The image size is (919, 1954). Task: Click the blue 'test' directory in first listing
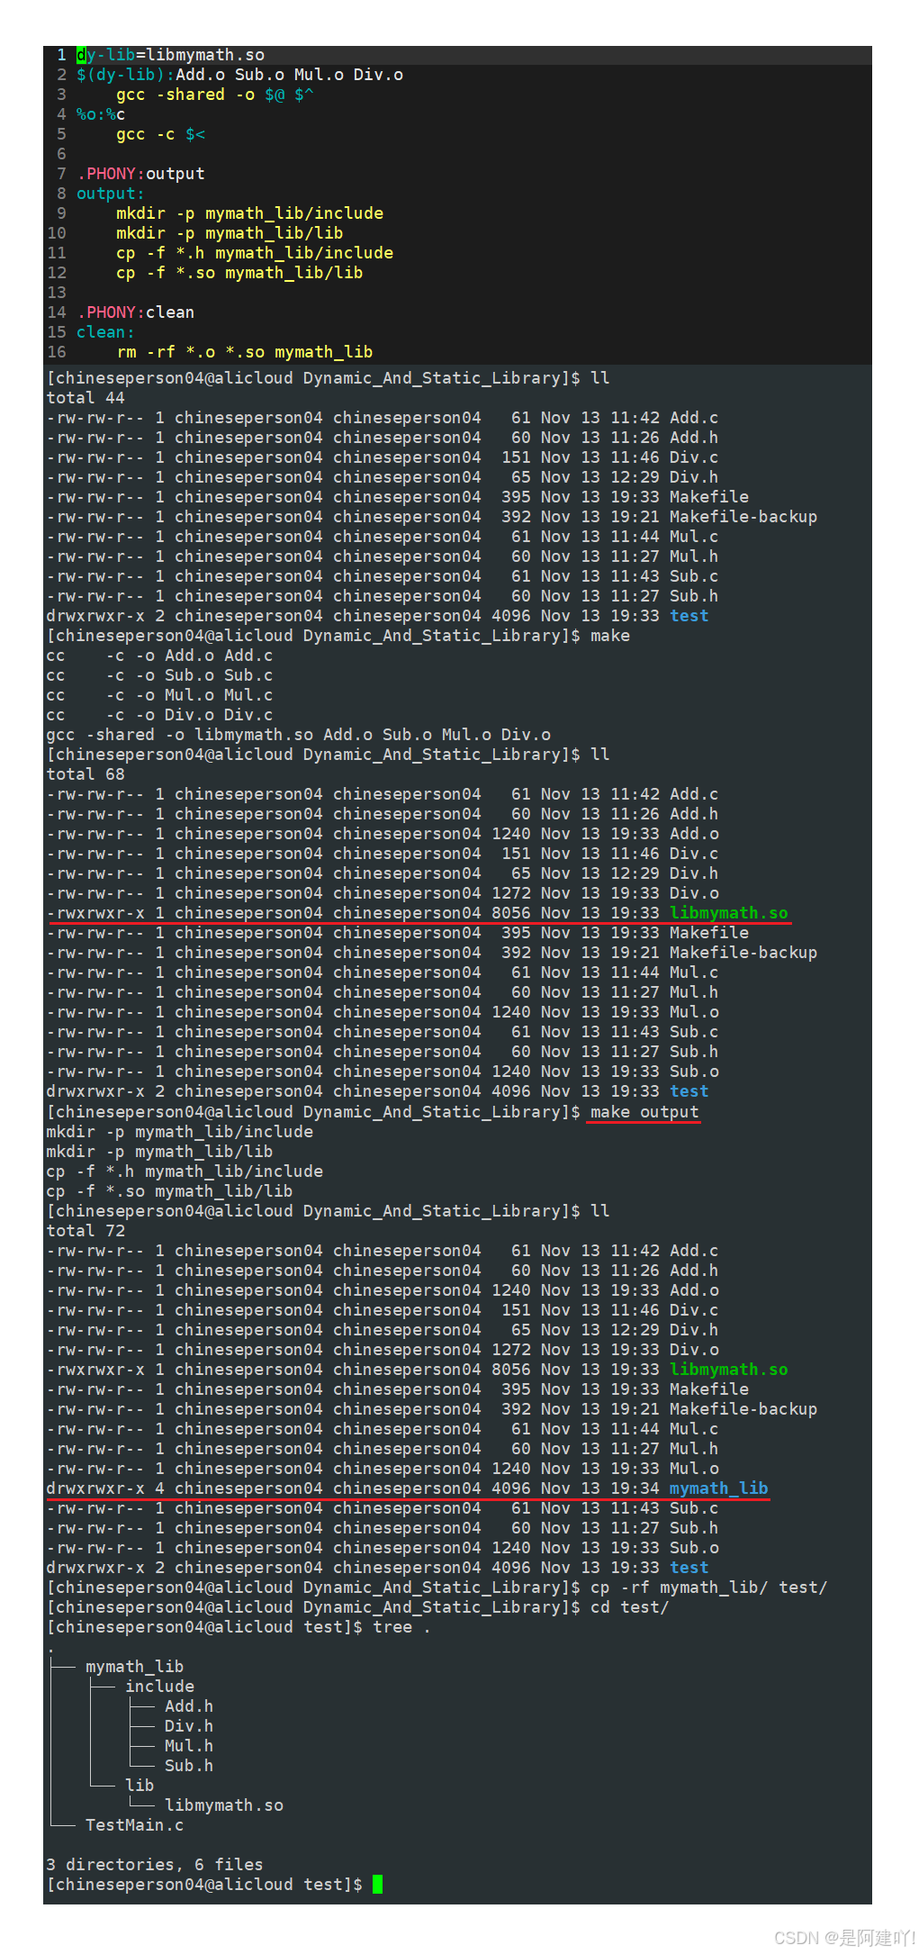click(689, 616)
